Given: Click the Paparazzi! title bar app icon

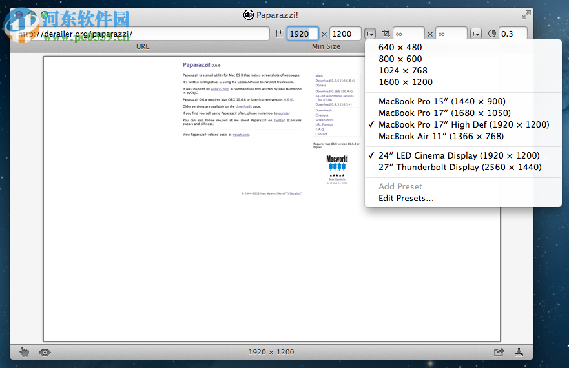Looking at the screenshot, I should pyautogui.click(x=248, y=15).
